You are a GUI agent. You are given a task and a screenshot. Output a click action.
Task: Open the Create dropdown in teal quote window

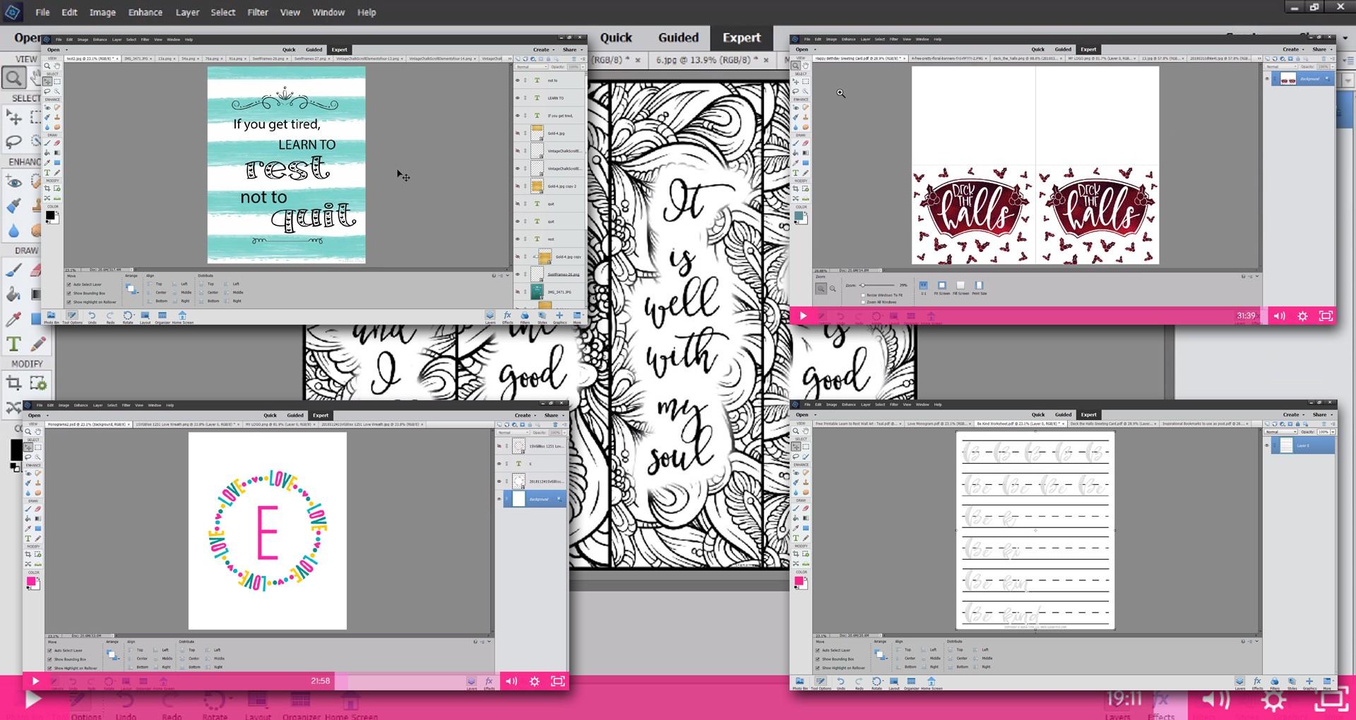tap(544, 49)
